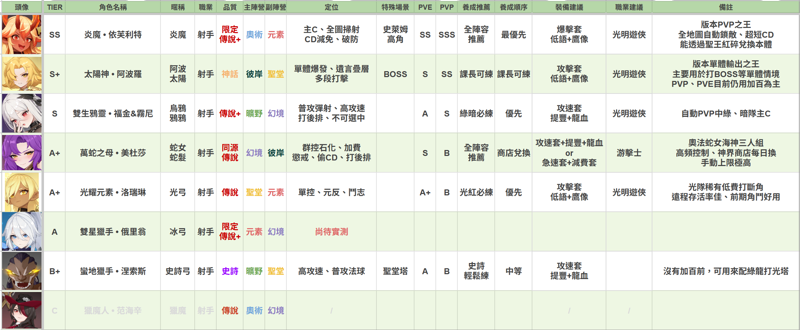Select the blonde 太陽神•阿波羅 avatar
Image resolution: width=800 pixels, height=330 pixels.
click(22, 74)
